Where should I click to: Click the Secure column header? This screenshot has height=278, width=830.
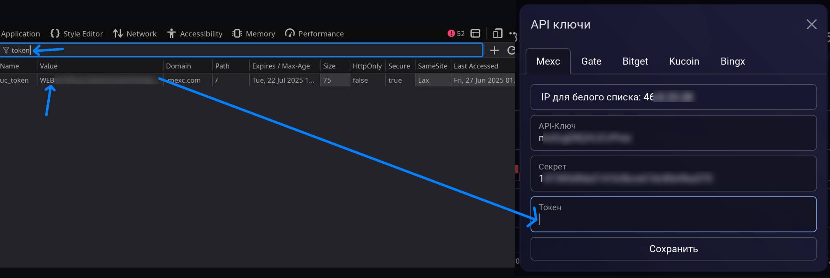[400, 66]
